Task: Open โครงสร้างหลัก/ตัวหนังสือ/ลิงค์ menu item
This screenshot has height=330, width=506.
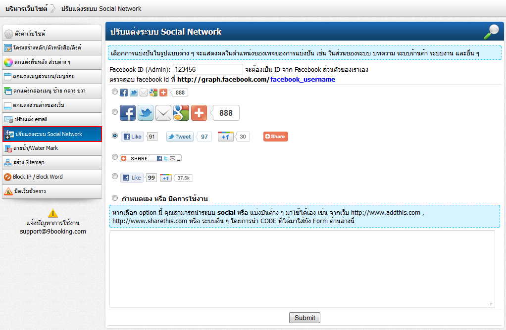Action: (52, 48)
